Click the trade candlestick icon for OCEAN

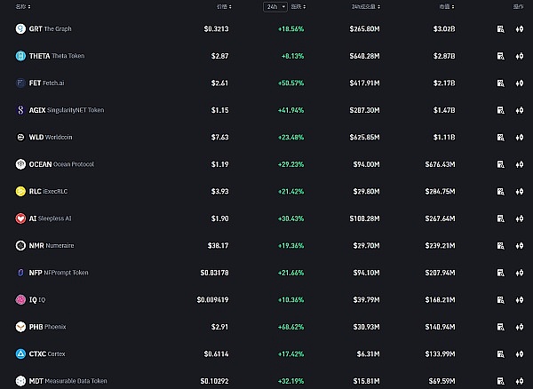coord(519,164)
